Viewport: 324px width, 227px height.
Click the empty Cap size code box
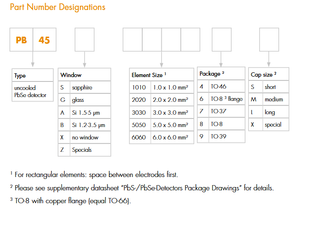click(269, 40)
